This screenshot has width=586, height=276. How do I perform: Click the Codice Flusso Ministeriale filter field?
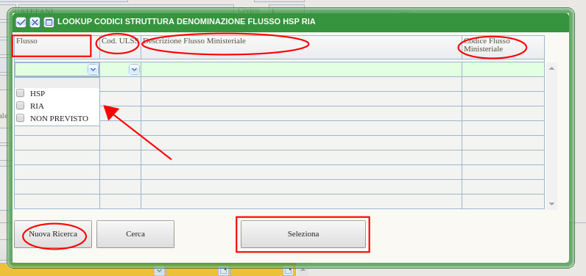503,69
